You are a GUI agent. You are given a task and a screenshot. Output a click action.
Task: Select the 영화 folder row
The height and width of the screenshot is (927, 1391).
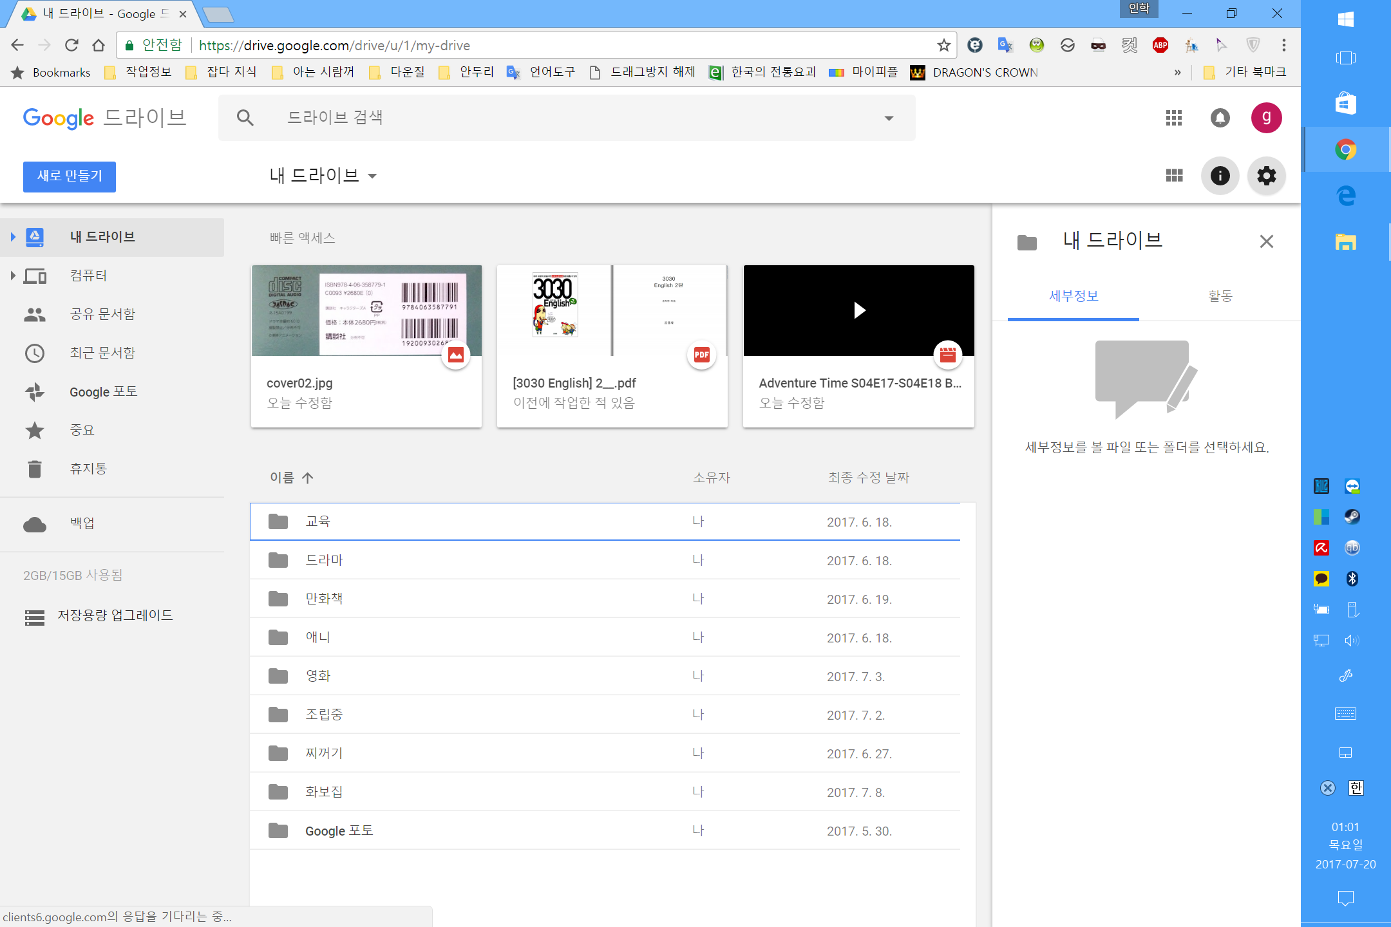pos(605,676)
